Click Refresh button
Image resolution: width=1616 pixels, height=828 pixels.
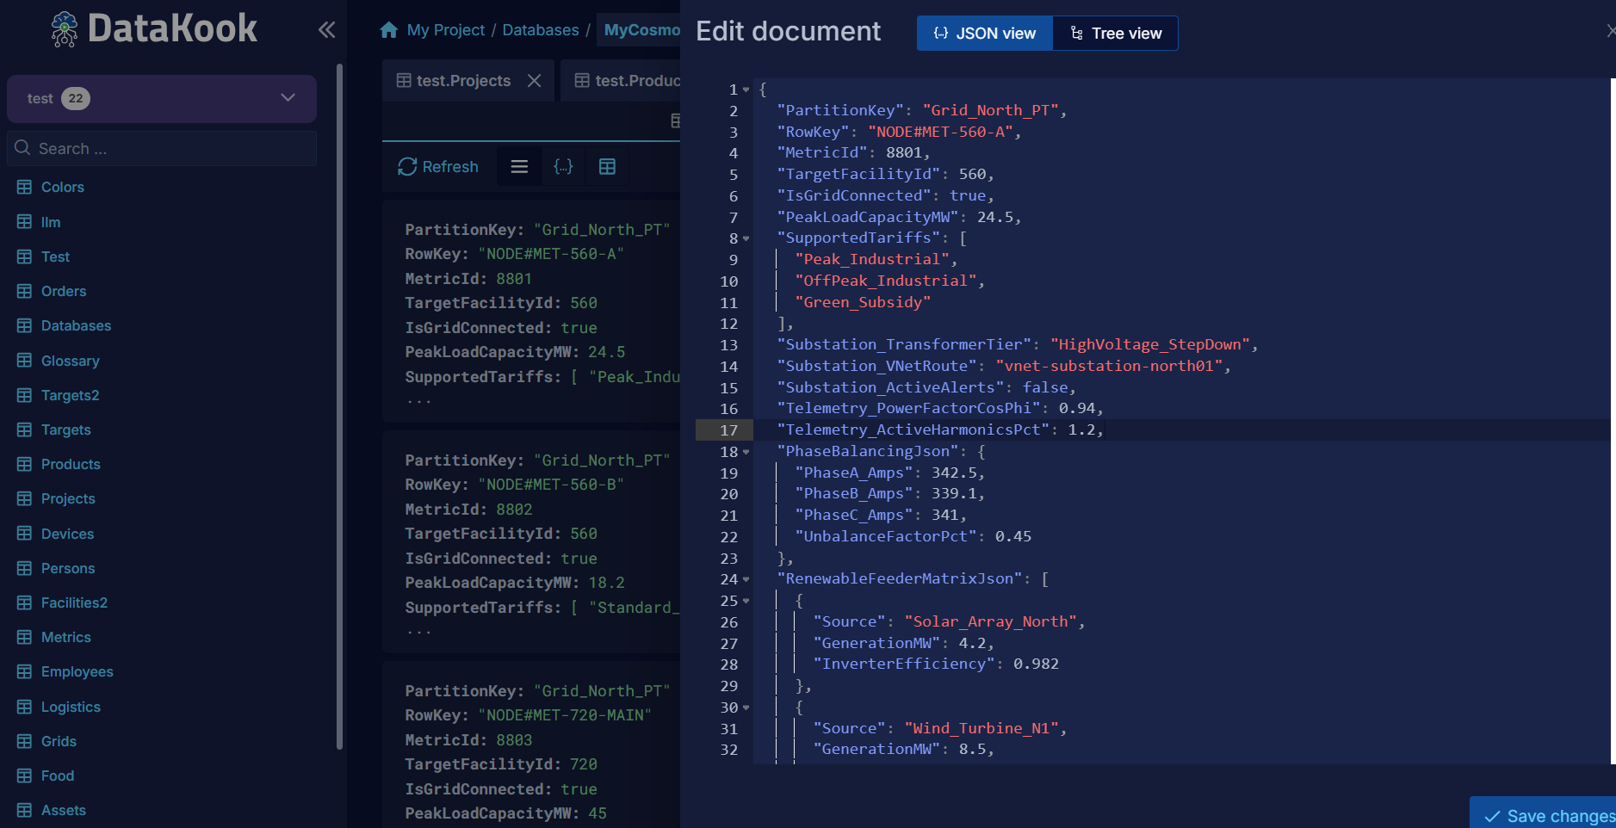(438, 167)
